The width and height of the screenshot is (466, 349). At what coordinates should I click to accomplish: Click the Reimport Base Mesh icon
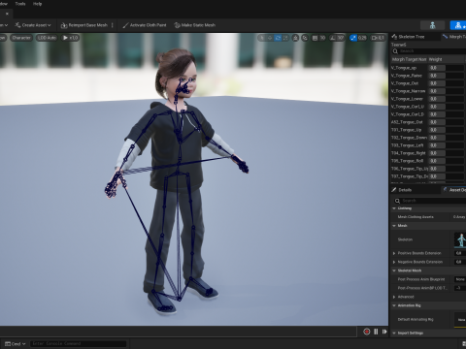click(64, 25)
